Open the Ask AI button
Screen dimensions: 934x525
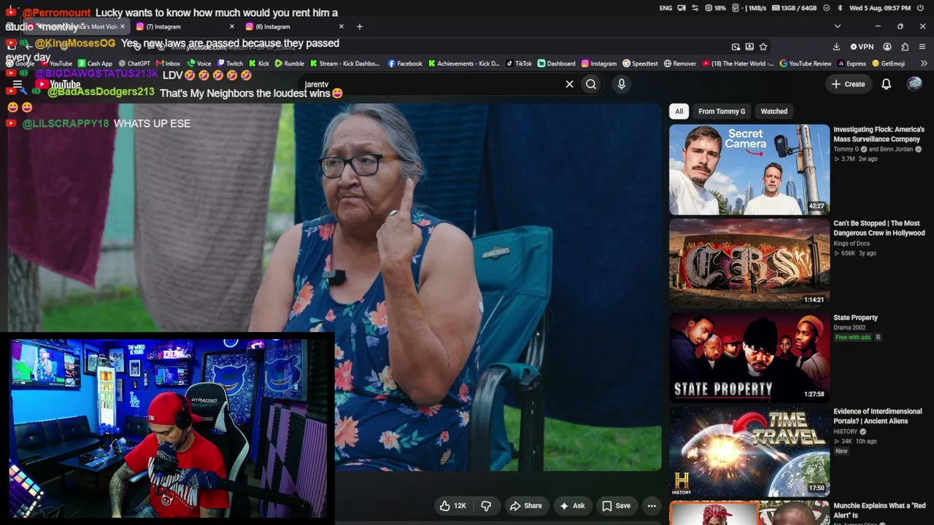click(x=571, y=506)
